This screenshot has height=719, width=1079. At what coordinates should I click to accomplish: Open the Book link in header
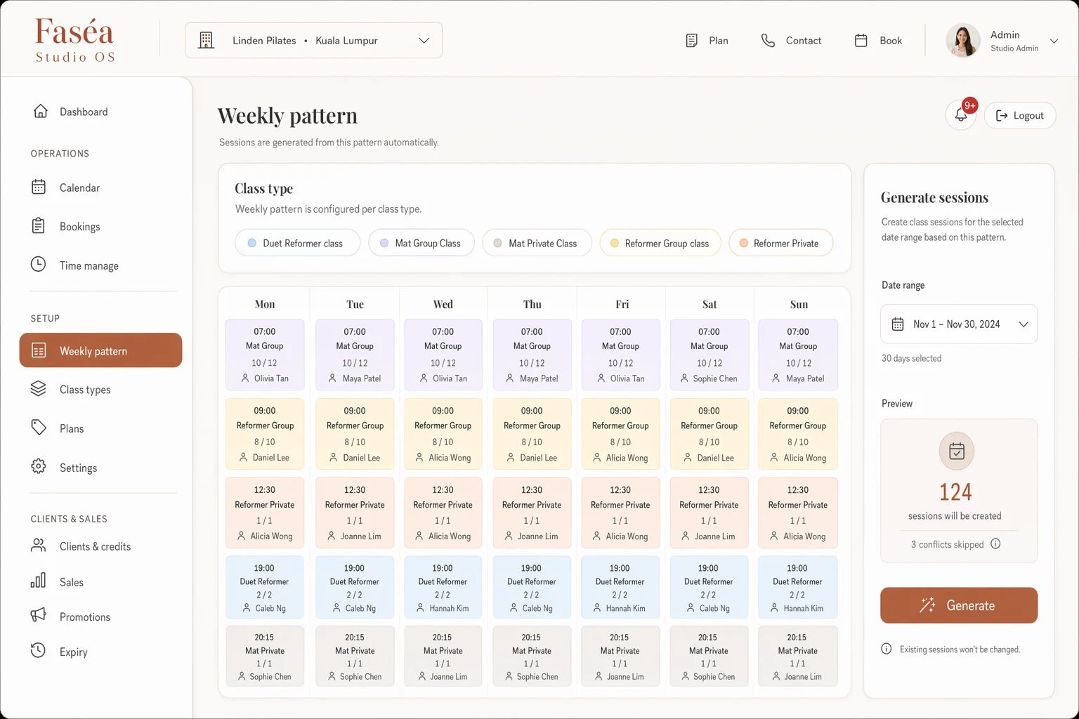point(891,41)
